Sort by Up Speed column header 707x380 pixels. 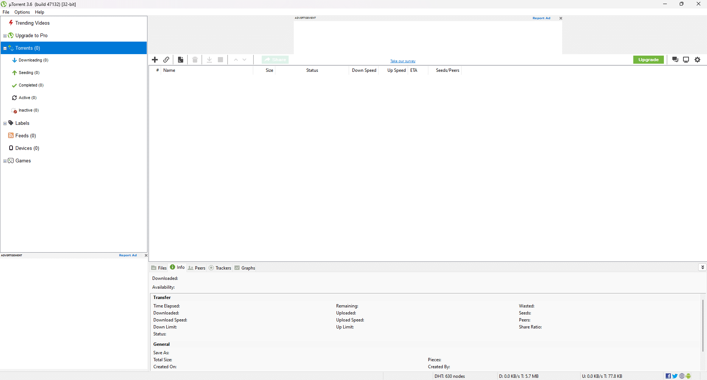tap(393, 70)
